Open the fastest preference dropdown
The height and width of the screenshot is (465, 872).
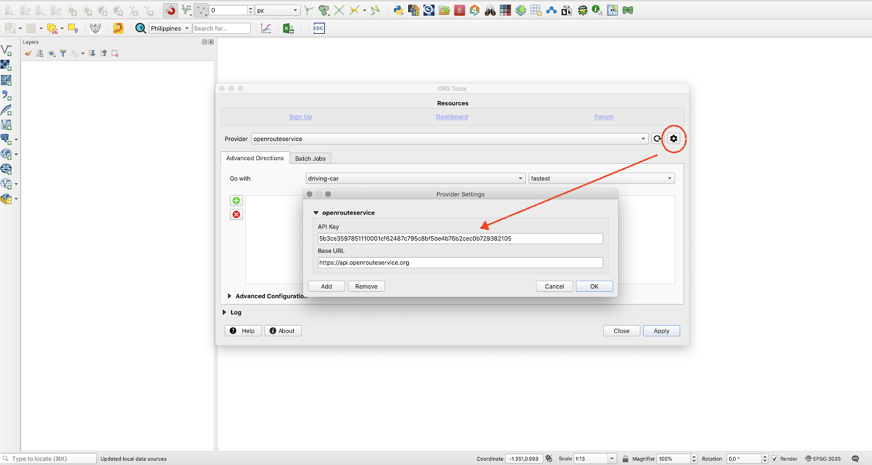[x=601, y=179]
